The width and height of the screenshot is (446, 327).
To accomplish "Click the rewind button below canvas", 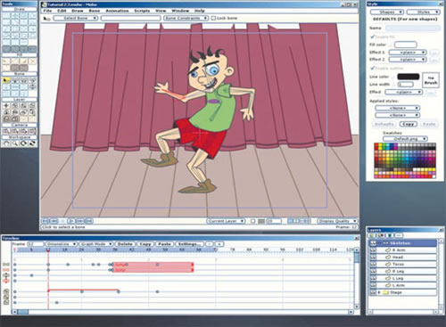I will click(45, 221).
